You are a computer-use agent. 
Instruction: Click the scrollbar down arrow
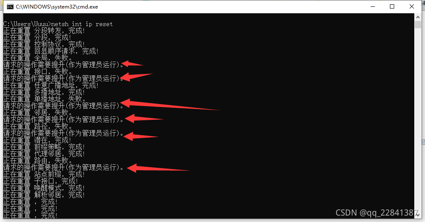[x=418, y=215]
